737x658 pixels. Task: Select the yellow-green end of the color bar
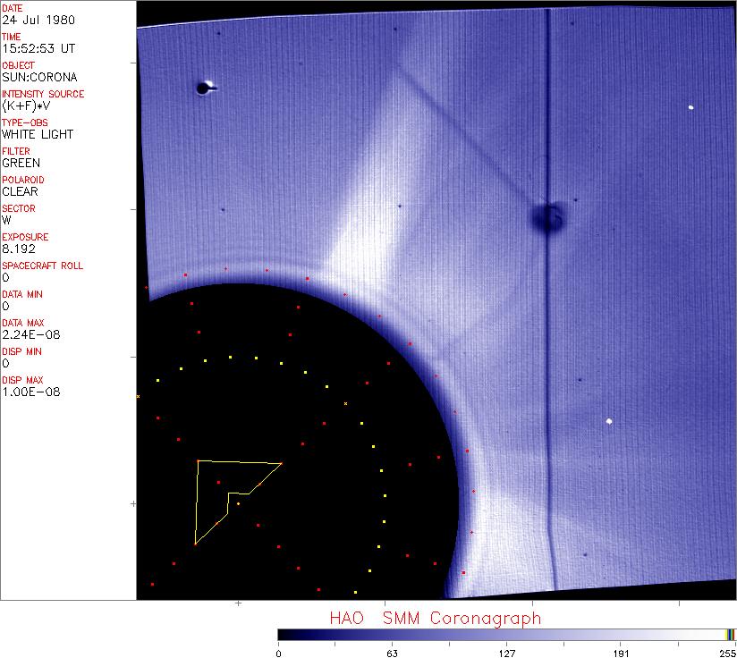tap(730, 634)
